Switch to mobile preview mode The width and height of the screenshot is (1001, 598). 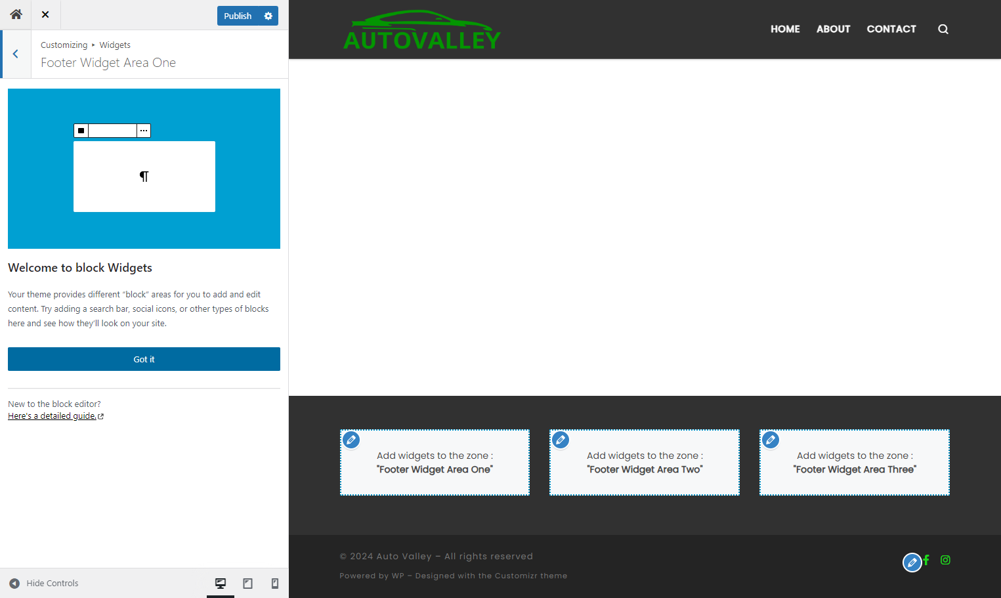click(x=275, y=583)
